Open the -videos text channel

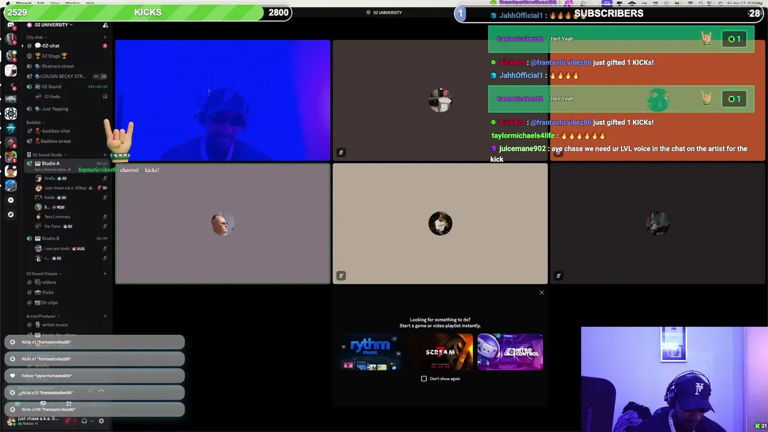tap(67, 282)
